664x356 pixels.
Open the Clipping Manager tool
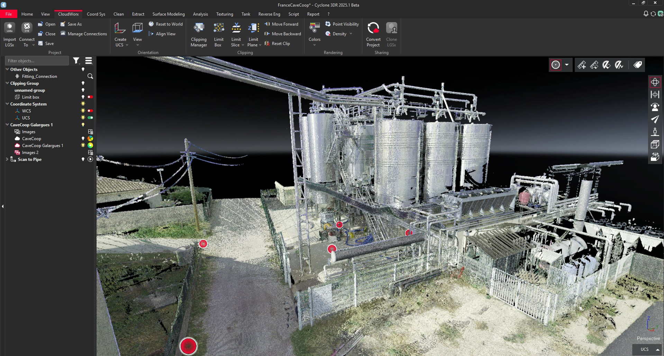(x=199, y=34)
